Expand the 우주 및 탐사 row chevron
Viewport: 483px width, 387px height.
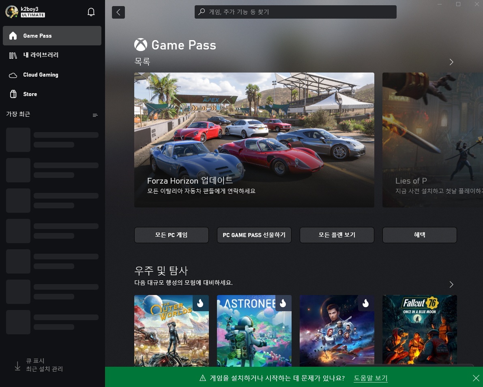tap(451, 284)
